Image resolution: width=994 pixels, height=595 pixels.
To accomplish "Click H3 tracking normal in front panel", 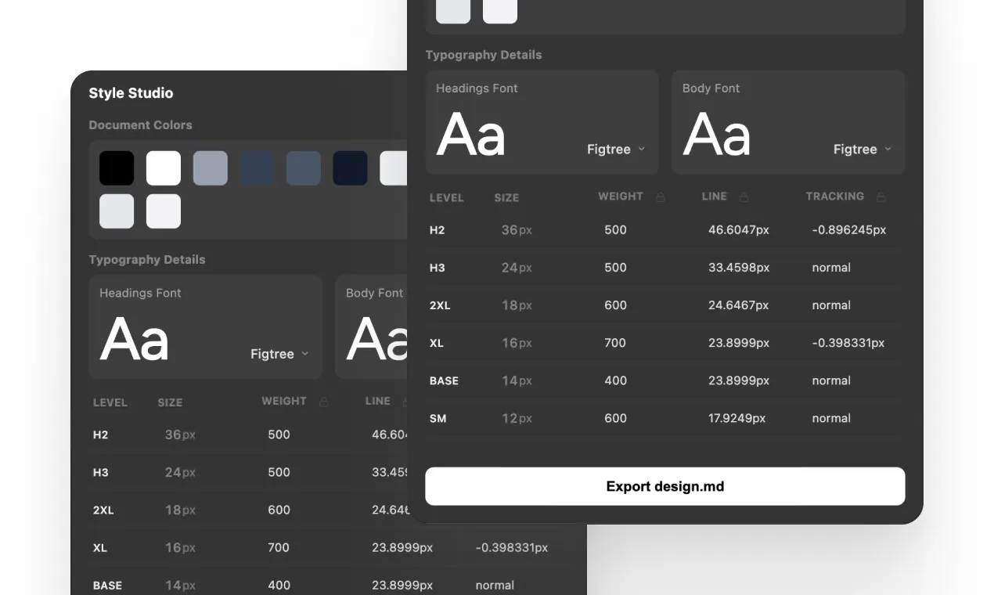I will (x=831, y=268).
